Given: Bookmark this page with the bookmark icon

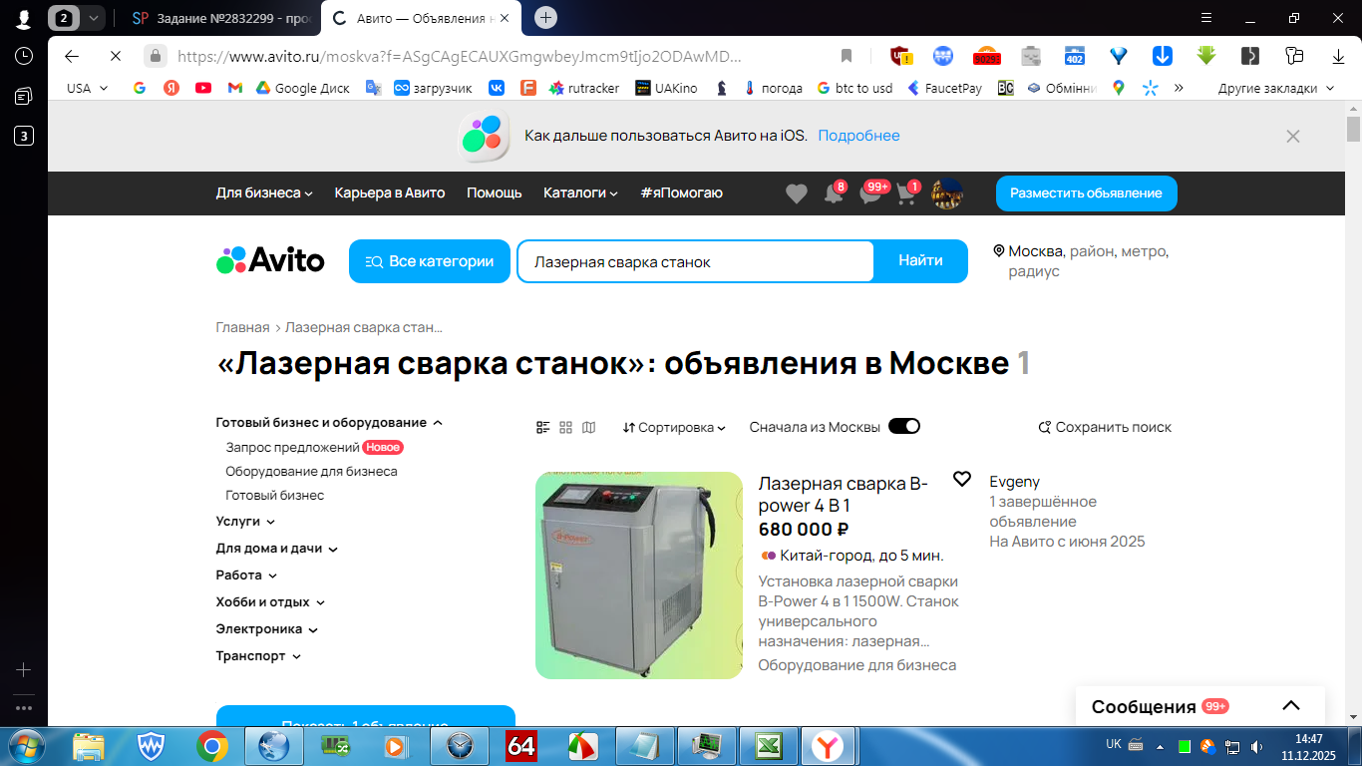Looking at the screenshot, I should point(847,56).
